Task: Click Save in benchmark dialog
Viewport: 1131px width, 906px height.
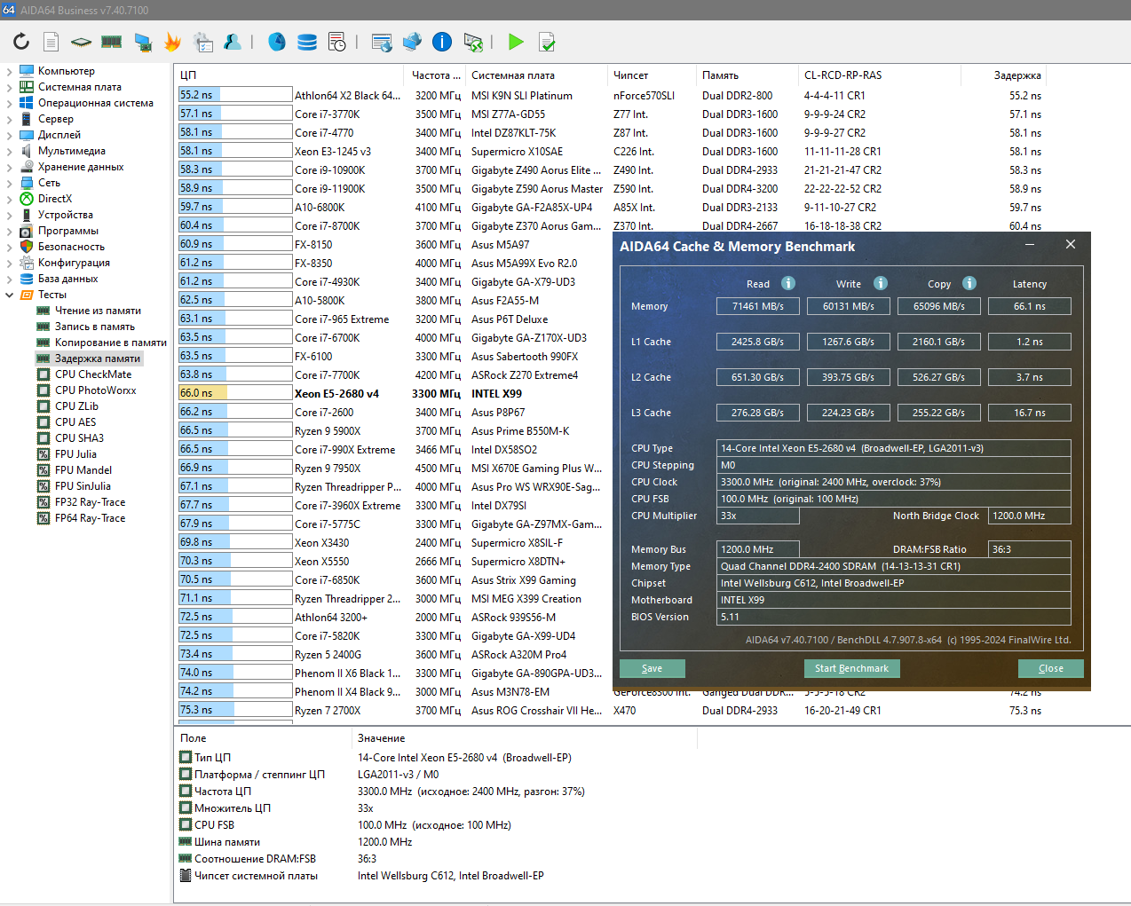Action: pos(652,668)
